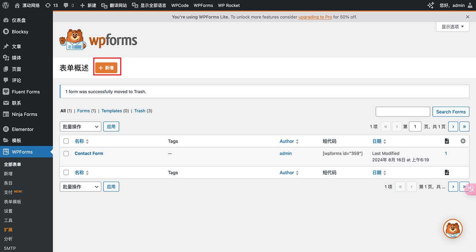Screen dimensions: 476x252
Task: Open 模板 templates in sidebar
Action: [x=26, y=140]
